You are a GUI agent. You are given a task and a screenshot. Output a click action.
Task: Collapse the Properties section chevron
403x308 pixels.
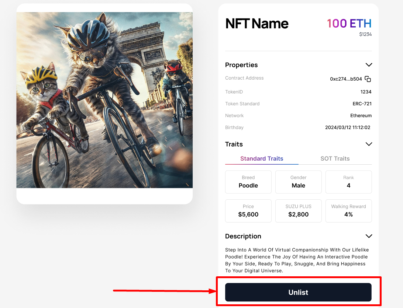click(x=368, y=65)
